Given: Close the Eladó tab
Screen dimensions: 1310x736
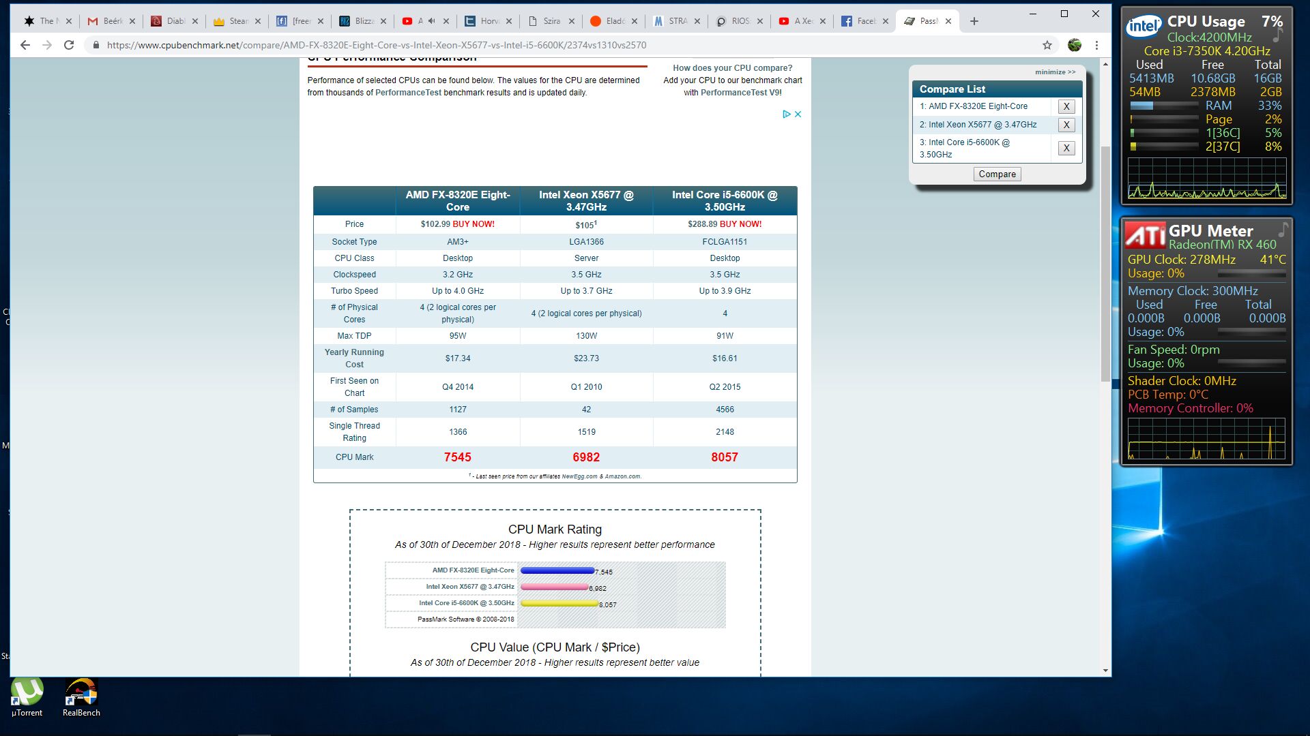Looking at the screenshot, I should coord(635,21).
